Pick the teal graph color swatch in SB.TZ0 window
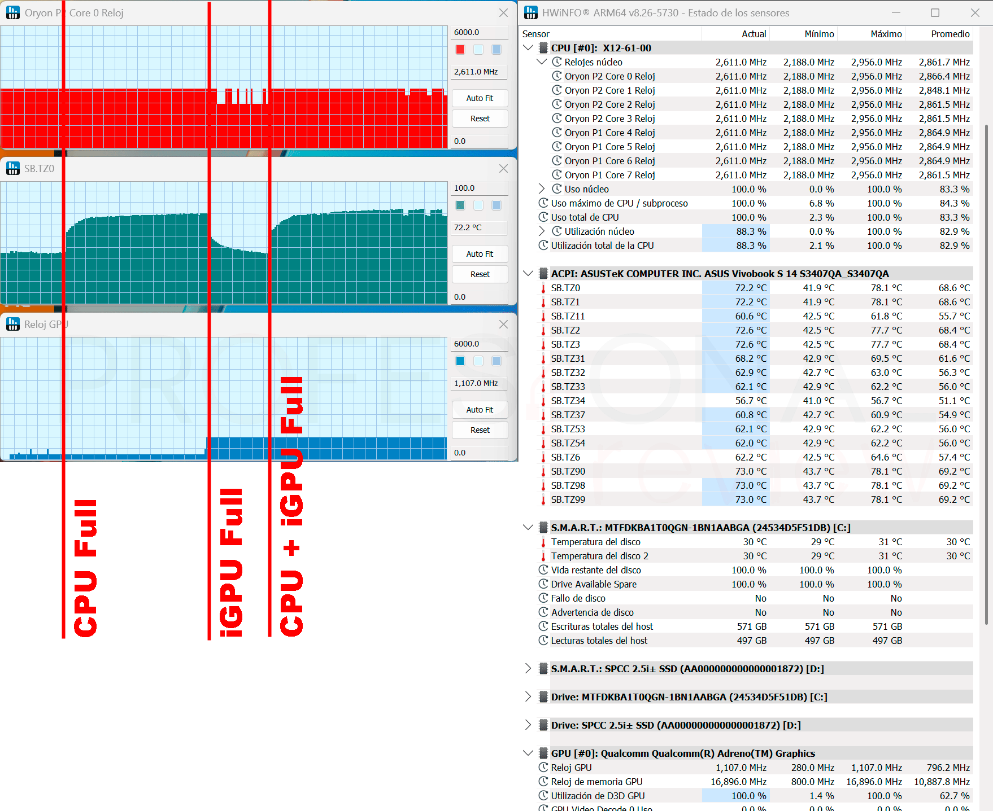The height and width of the screenshot is (811, 993). pyautogui.click(x=460, y=205)
